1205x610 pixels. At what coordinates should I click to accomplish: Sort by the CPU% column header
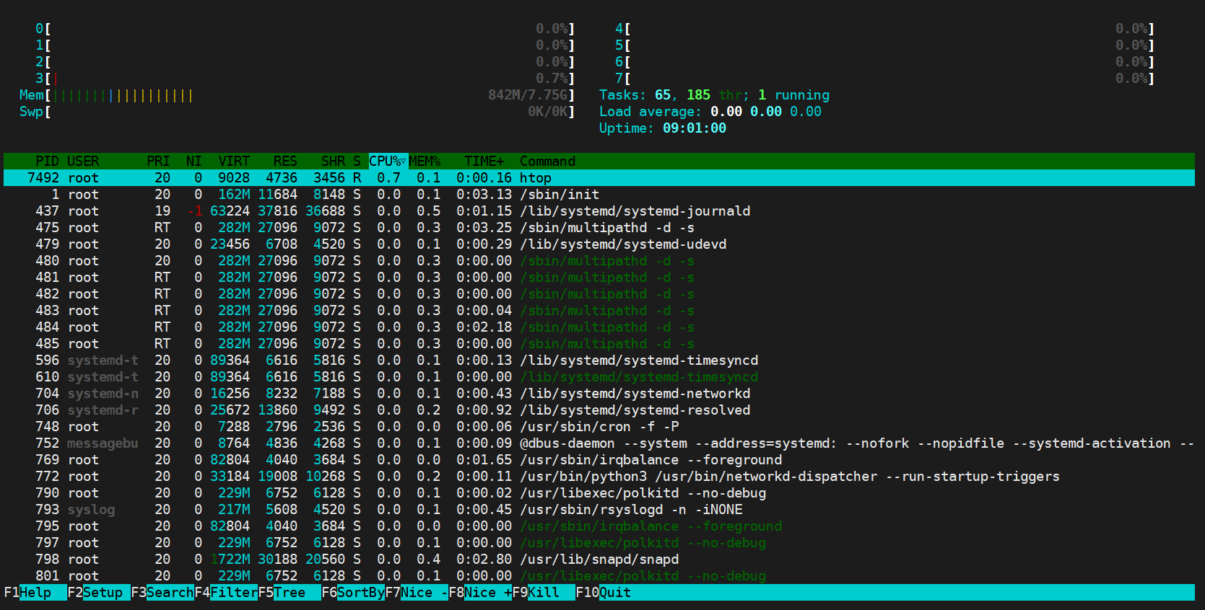388,162
